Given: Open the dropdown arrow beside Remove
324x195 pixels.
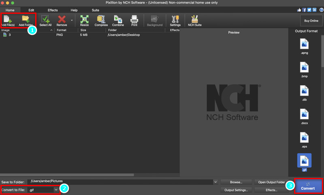Looking at the screenshot, I should (72, 20).
